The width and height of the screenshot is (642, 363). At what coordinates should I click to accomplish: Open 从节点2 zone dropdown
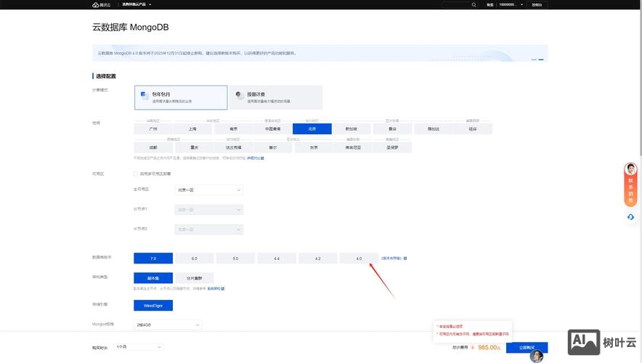(x=209, y=229)
